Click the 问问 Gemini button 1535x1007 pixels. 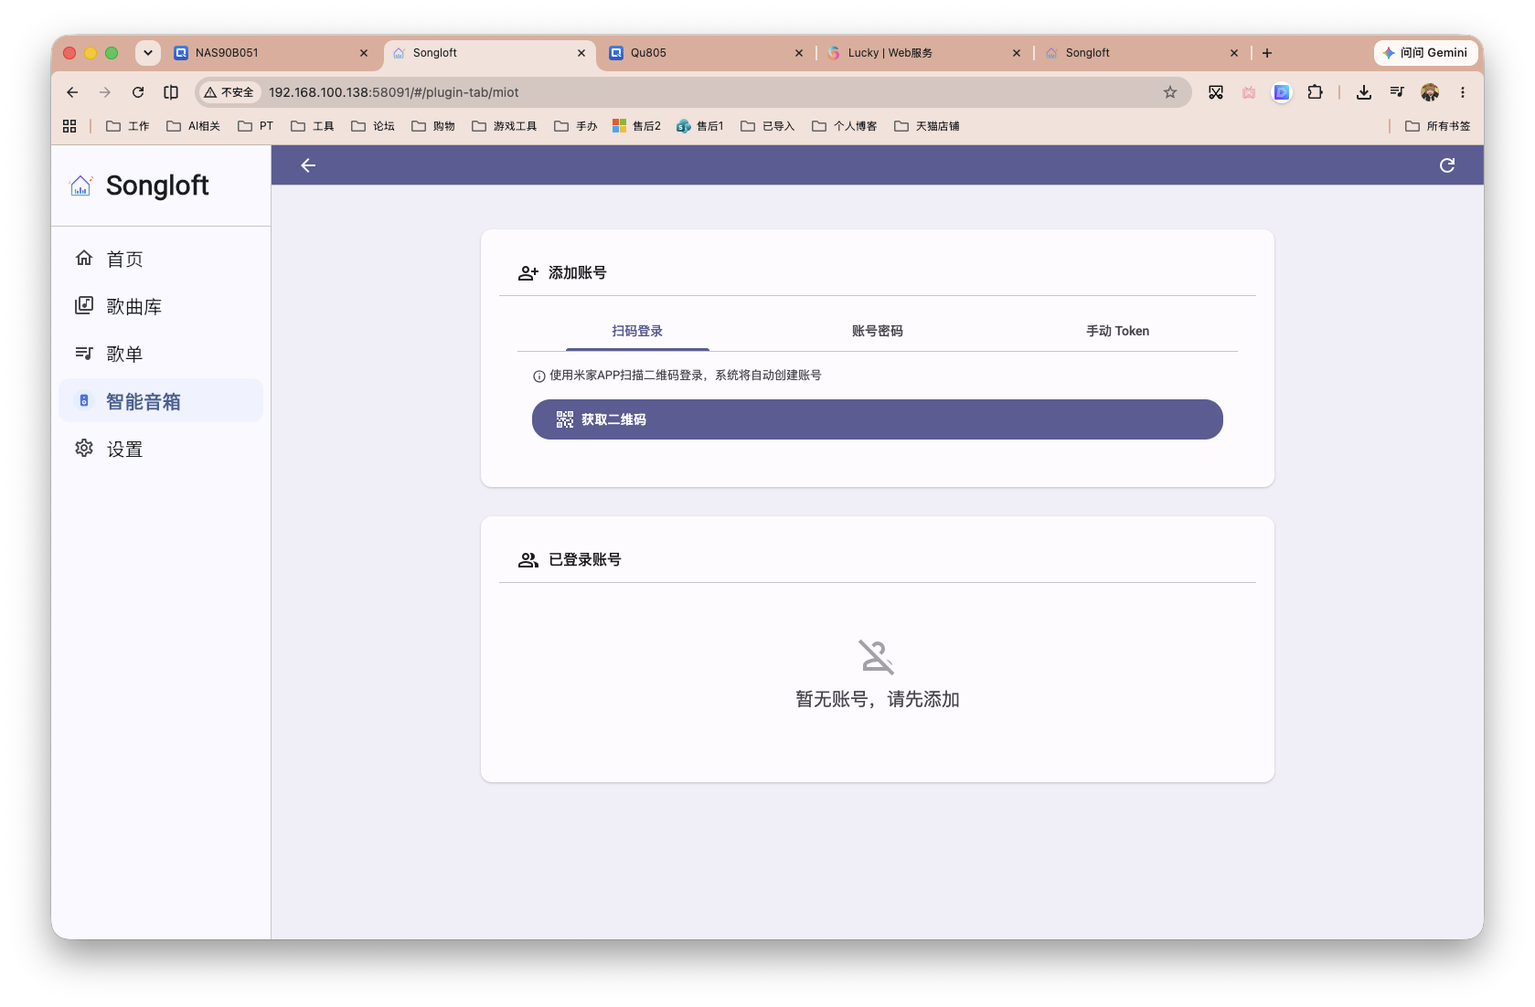1425,53
